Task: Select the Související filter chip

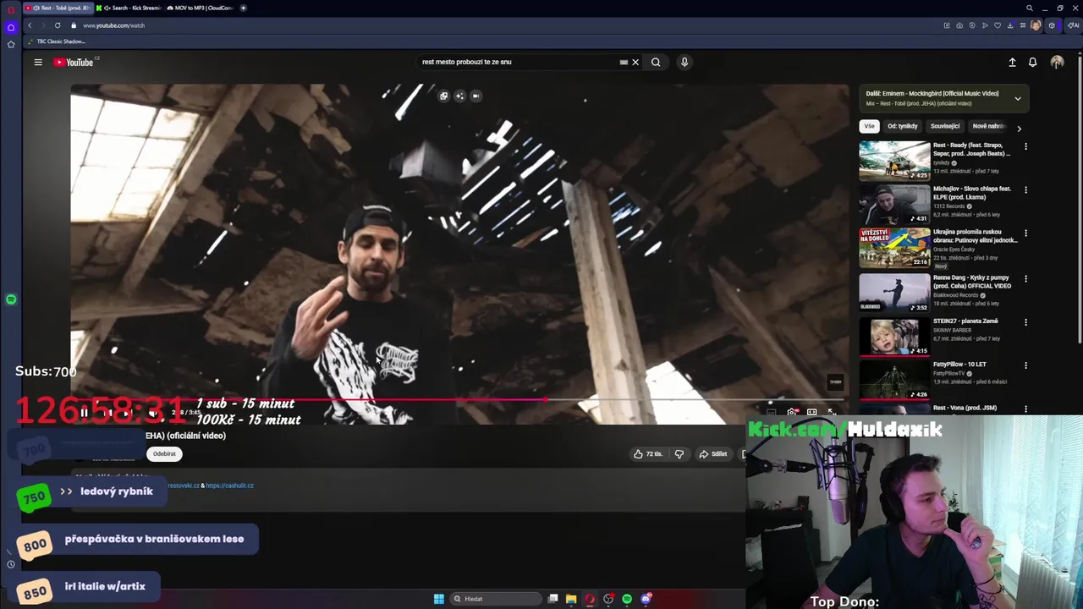Action: coord(945,126)
